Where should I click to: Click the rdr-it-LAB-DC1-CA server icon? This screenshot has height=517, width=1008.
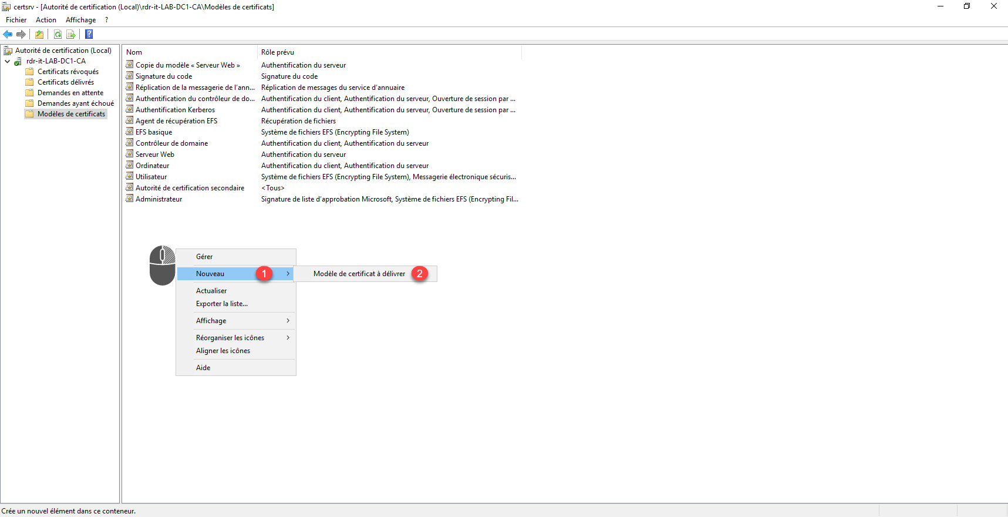[18, 61]
